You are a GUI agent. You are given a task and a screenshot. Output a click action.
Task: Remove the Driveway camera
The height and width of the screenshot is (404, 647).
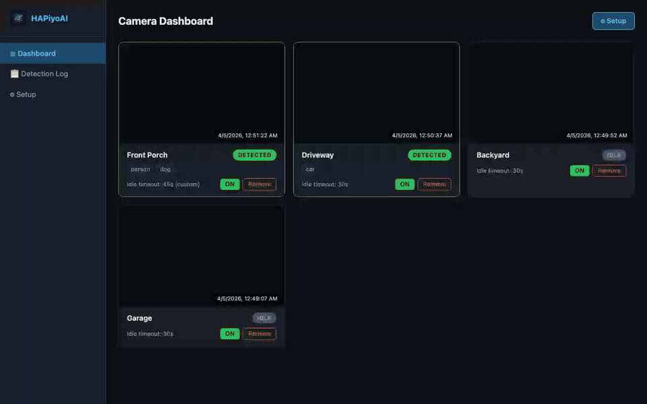[x=434, y=184]
